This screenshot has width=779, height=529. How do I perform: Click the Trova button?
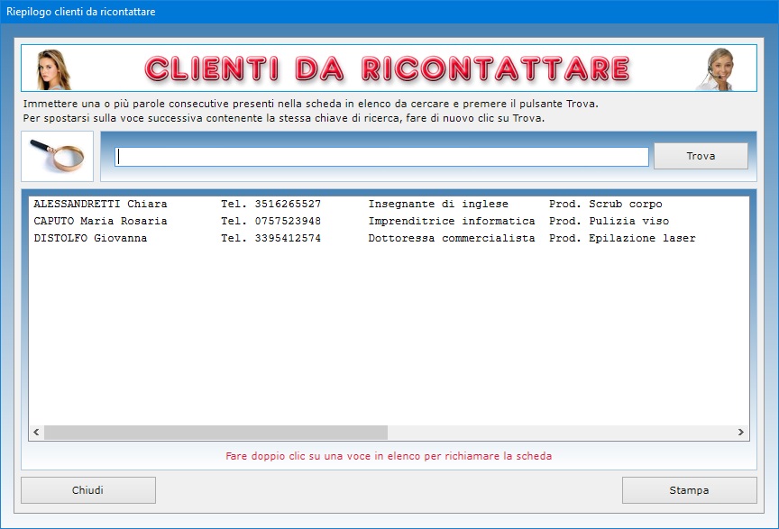tap(701, 156)
